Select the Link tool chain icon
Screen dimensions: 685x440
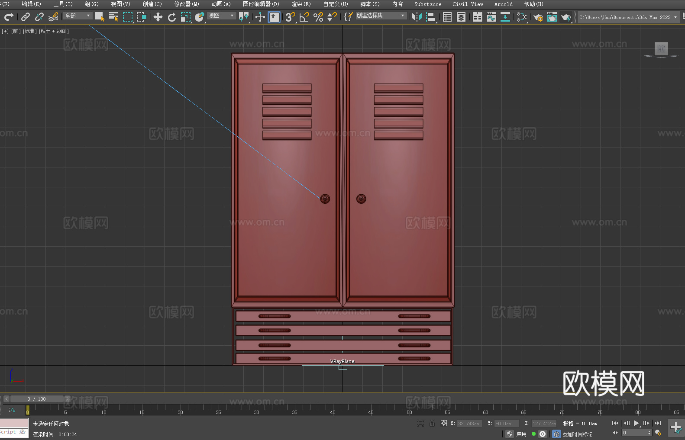point(26,17)
